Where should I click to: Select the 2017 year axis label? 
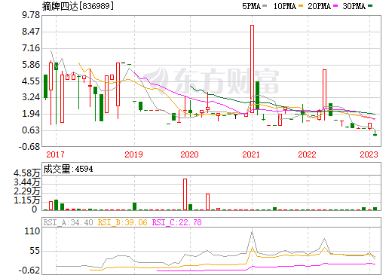coord(55,154)
